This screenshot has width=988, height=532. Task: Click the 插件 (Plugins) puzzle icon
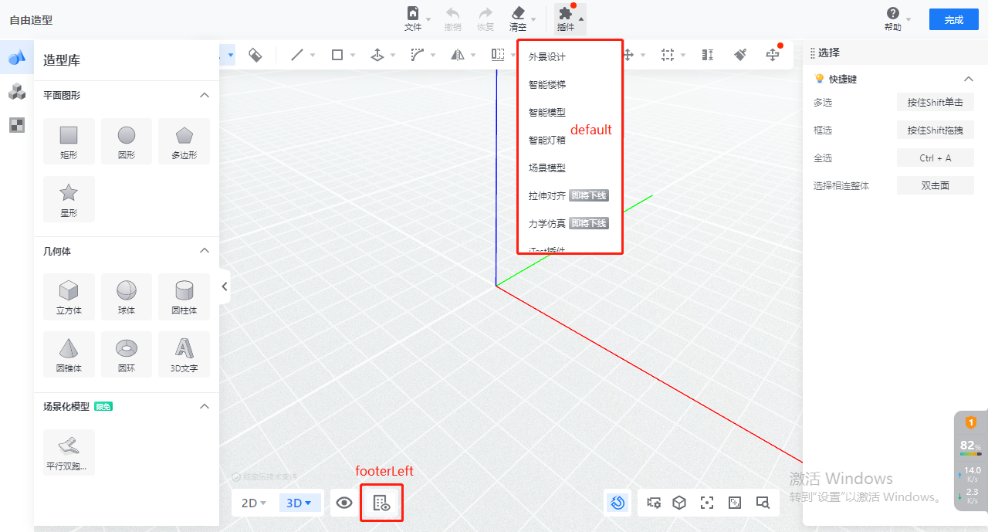566,14
